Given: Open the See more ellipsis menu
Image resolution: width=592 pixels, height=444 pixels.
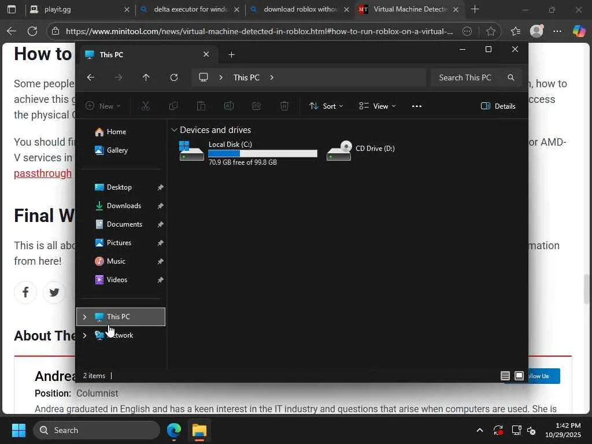Looking at the screenshot, I should [x=416, y=106].
